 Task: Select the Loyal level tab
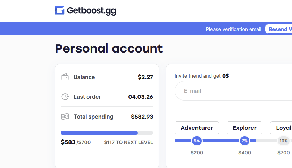point(281,128)
